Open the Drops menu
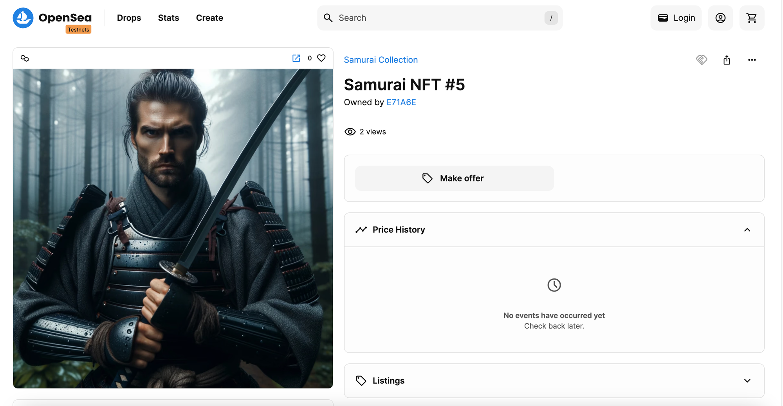 (129, 18)
